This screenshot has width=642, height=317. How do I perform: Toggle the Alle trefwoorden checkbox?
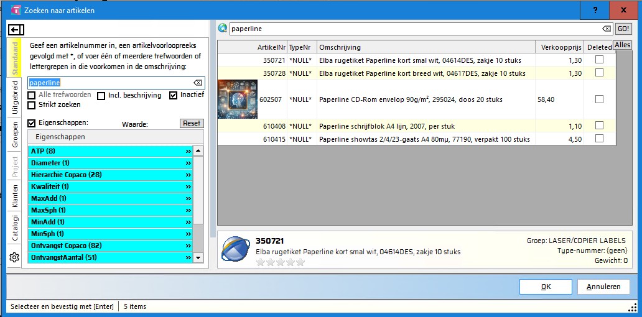coord(31,95)
